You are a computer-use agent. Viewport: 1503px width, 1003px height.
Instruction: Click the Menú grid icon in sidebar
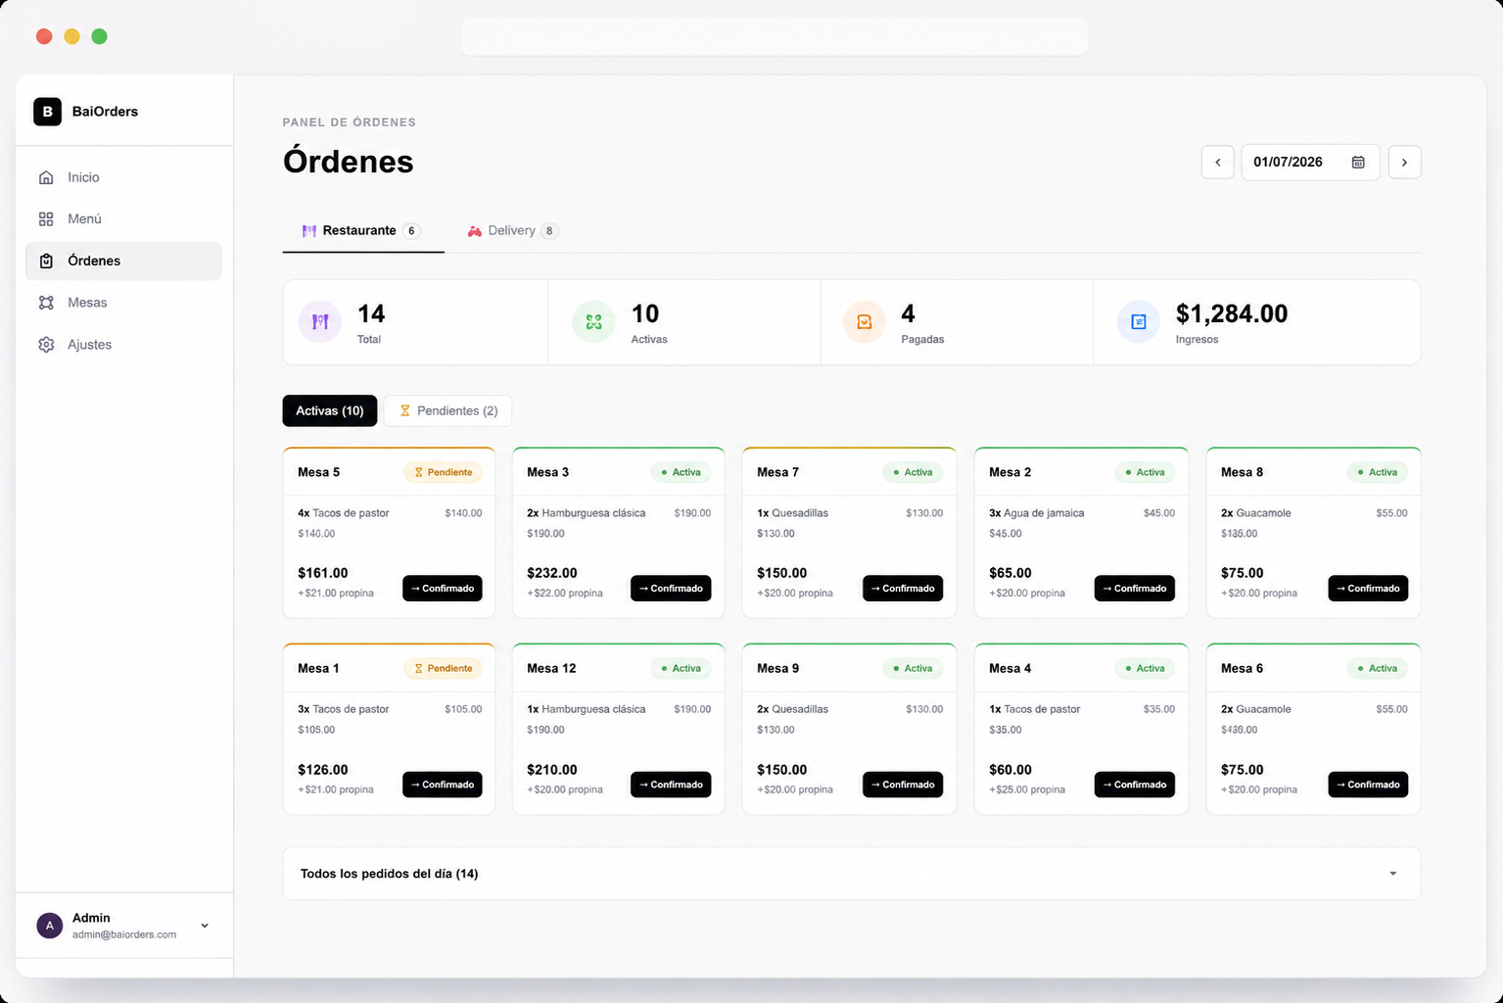pos(46,219)
